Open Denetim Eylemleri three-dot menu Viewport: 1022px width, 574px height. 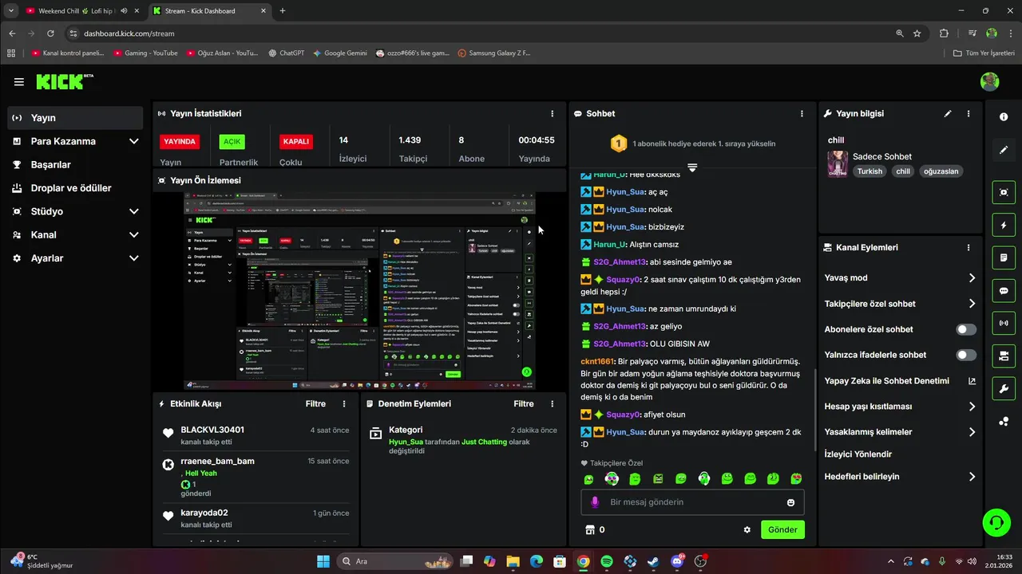(x=553, y=404)
